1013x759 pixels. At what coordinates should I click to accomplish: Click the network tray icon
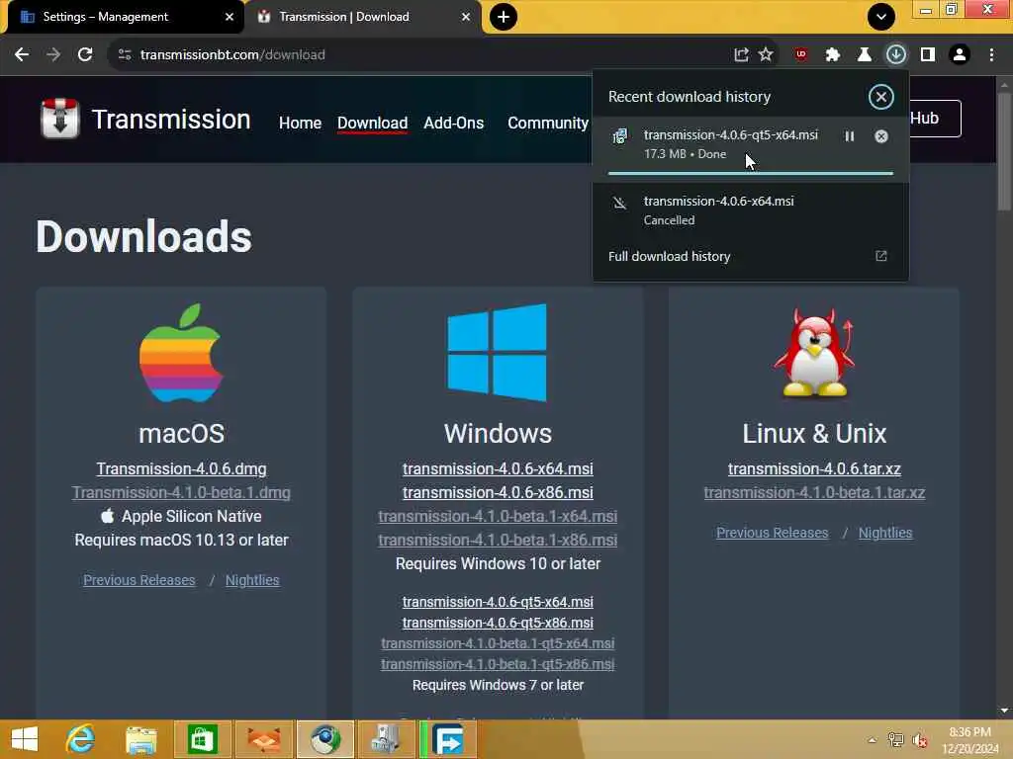pos(895,740)
